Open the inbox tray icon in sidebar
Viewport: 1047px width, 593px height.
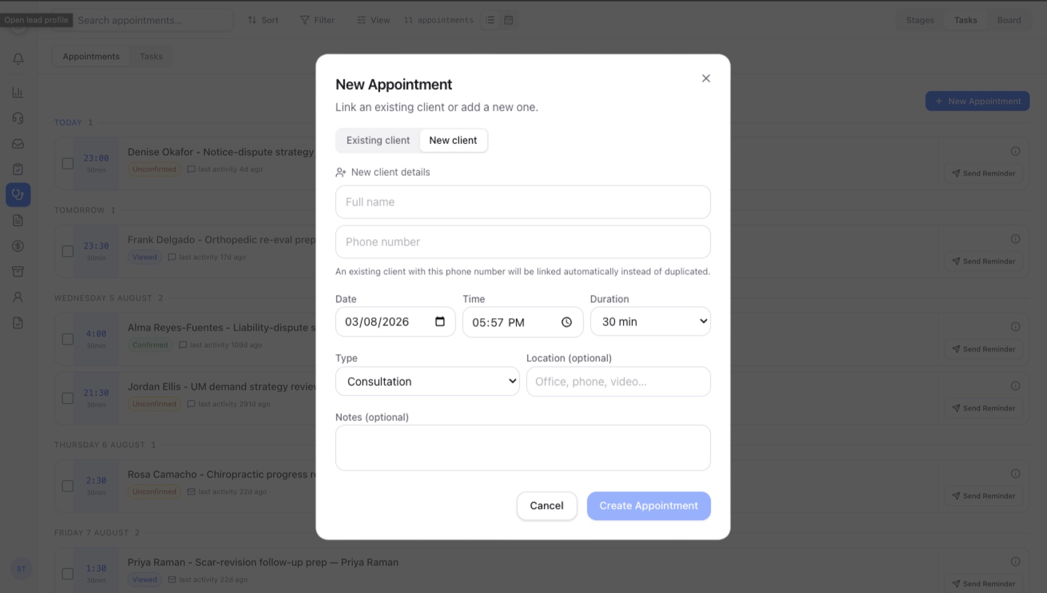[x=18, y=144]
